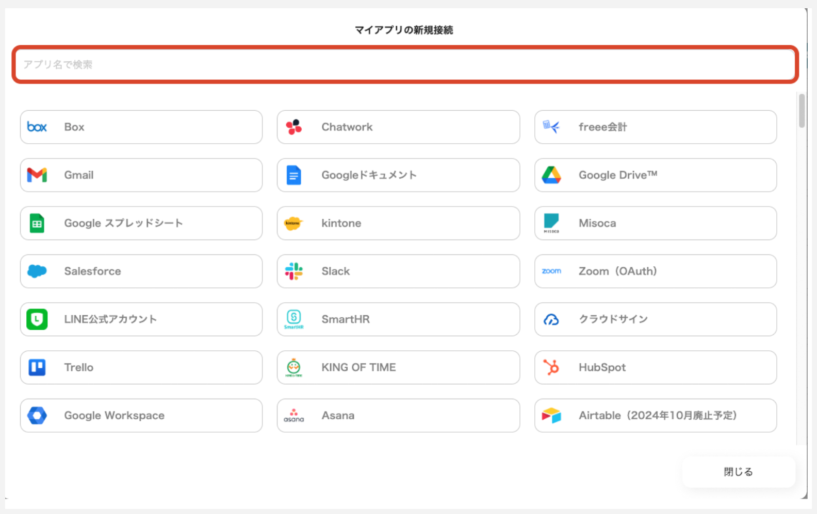Open the SmartHR connection option

tap(398, 319)
